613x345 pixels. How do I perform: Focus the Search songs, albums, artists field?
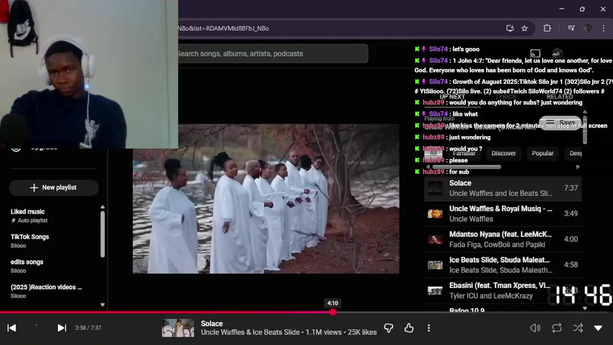pos(272,54)
